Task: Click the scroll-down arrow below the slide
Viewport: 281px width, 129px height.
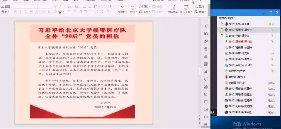Action: 199,116
